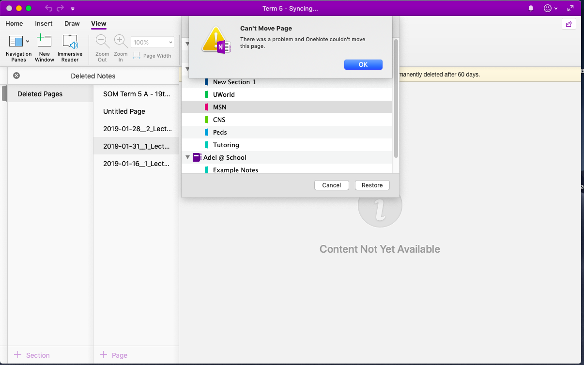Screen dimensions: 584x365
Task: Select the Peds section
Action: pyautogui.click(x=287, y=132)
